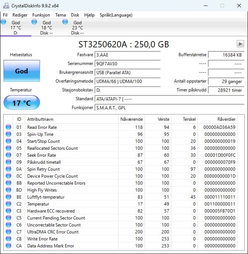Click the next disk arrow button
Image resolution: width=248 pixels, height=254 pixels.
tap(240, 44)
